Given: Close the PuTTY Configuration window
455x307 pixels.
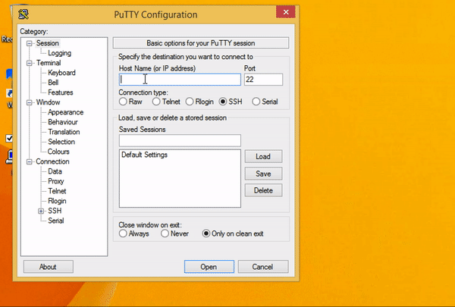Looking at the screenshot, I should 286,12.
